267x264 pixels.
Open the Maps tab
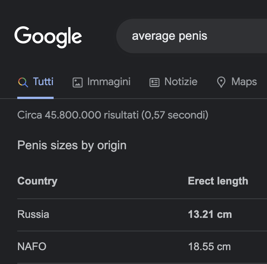click(x=237, y=82)
